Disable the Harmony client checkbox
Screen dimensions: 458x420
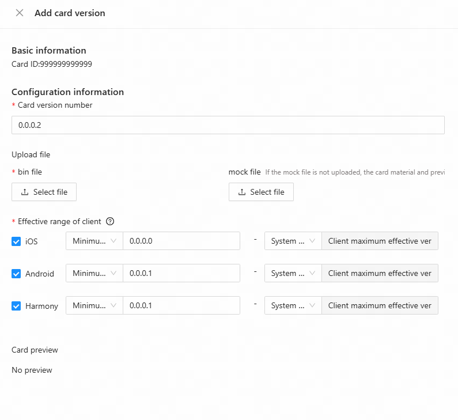point(16,306)
